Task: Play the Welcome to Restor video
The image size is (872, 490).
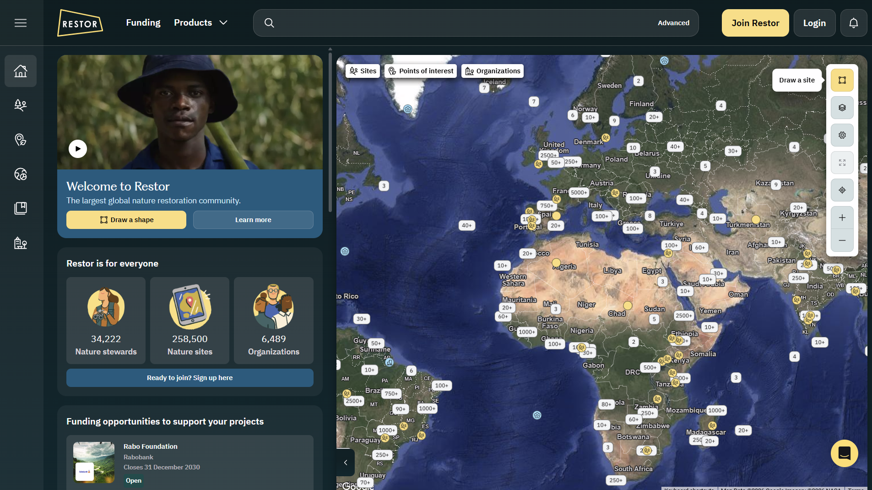Action: pos(78,149)
